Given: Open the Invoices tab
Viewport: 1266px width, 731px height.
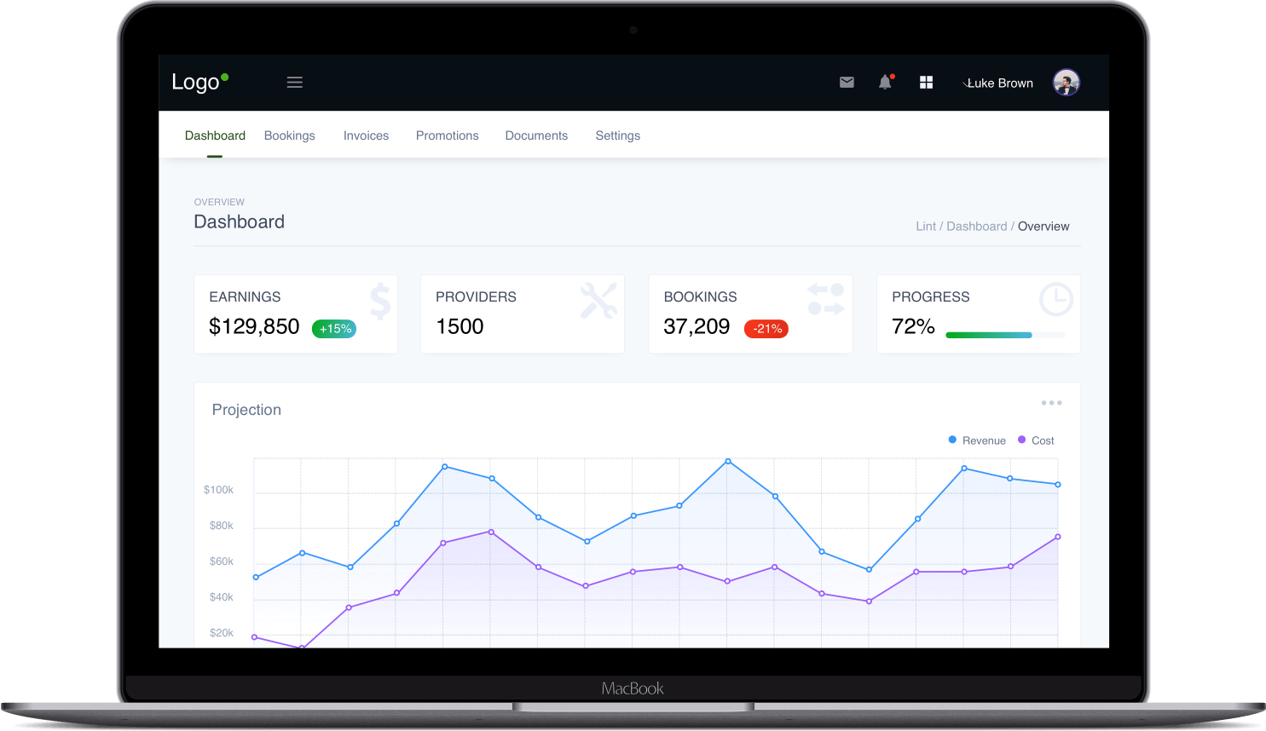Looking at the screenshot, I should click(x=366, y=135).
